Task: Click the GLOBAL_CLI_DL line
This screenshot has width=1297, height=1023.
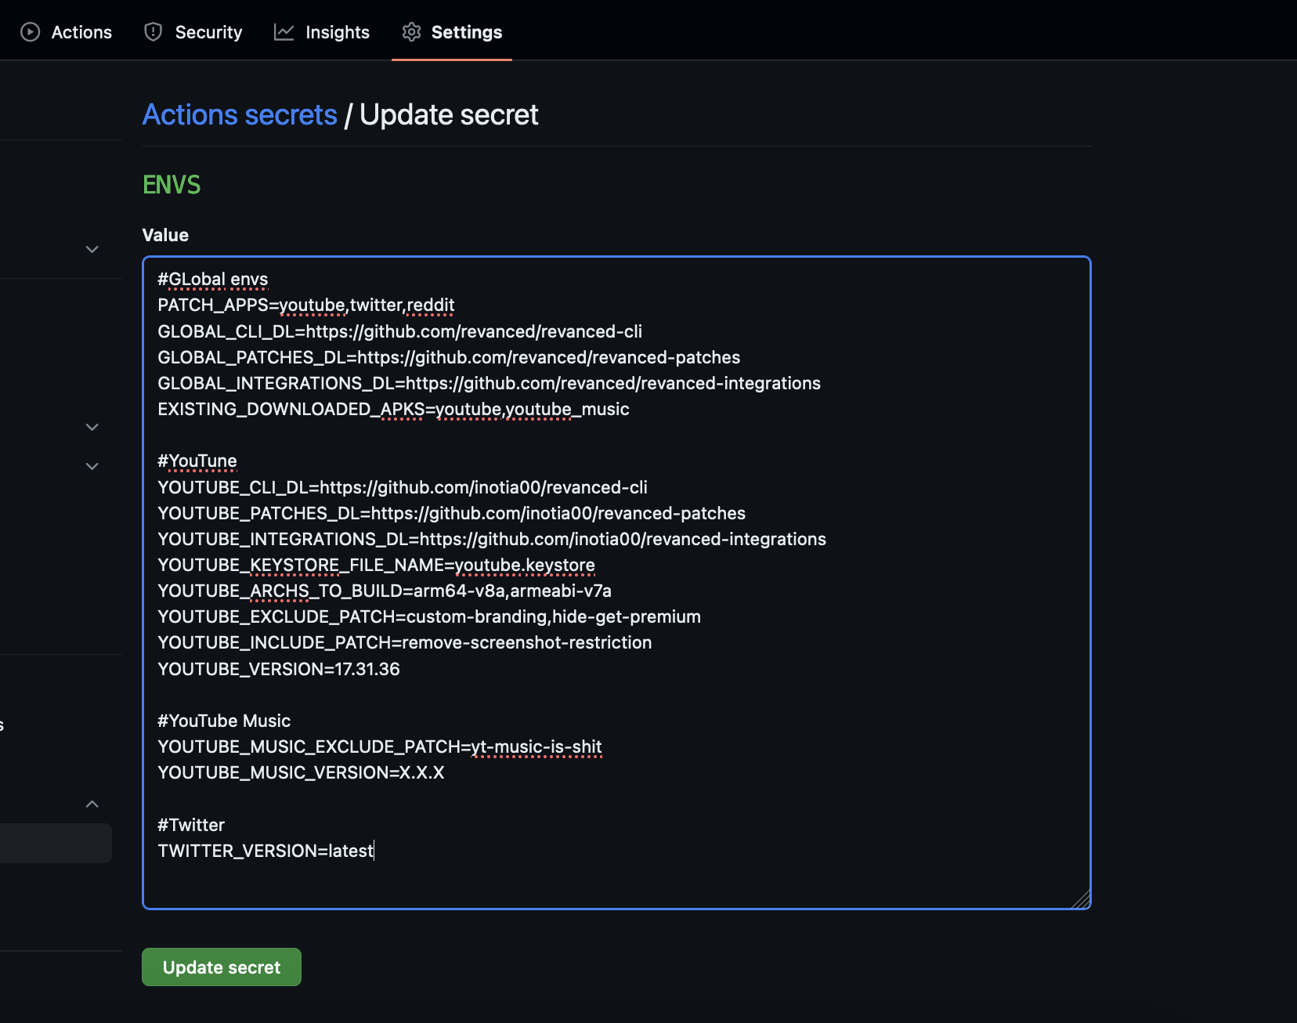Action: (x=400, y=331)
